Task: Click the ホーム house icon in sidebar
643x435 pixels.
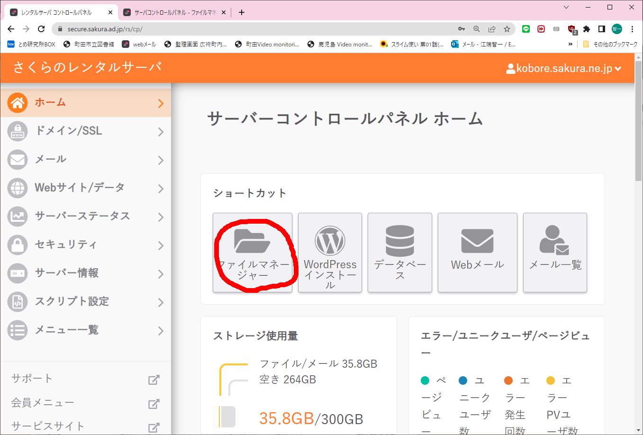Action: point(18,103)
